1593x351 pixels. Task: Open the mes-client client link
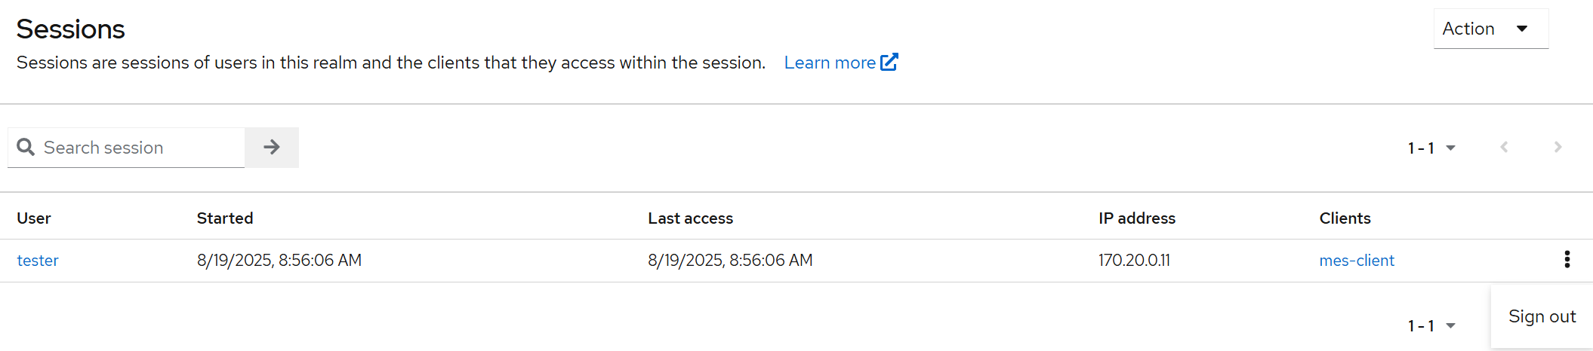pyautogui.click(x=1356, y=261)
